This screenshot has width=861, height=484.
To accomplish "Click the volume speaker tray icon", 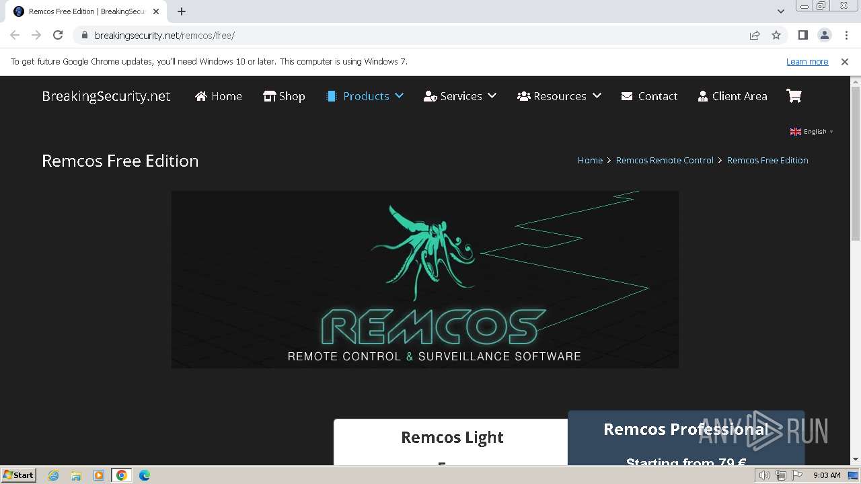I will coord(765,475).
